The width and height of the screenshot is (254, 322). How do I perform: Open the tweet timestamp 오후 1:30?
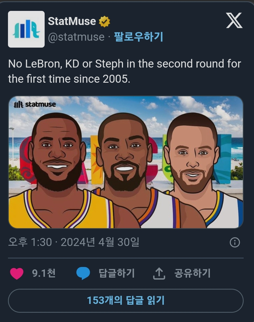pyautogui.click(x=30, y=242)
